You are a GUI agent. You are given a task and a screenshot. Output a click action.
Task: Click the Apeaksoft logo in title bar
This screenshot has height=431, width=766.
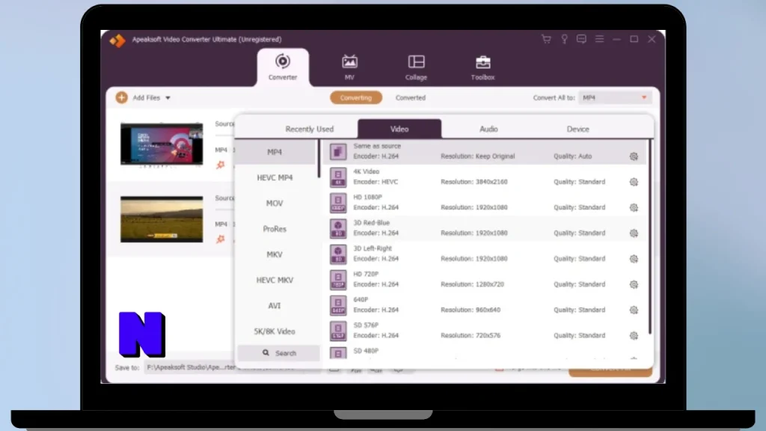pos(117,40)
